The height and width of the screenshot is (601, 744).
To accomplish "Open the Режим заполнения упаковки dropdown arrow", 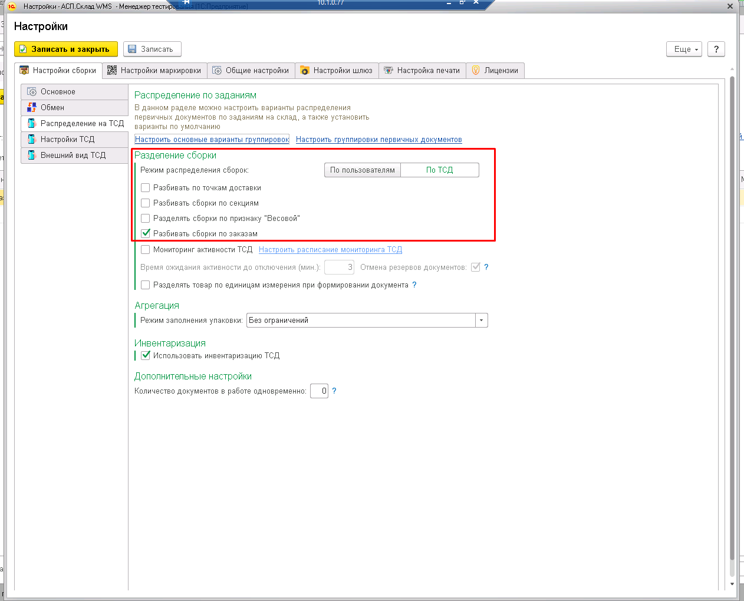I will (482, 321).
